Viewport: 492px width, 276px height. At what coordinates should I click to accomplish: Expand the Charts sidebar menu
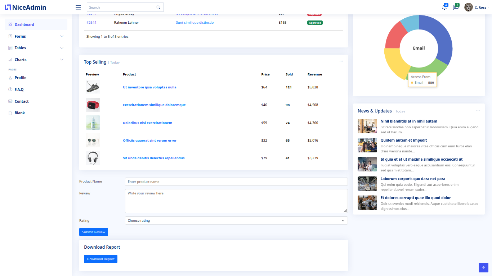(36, 60)
